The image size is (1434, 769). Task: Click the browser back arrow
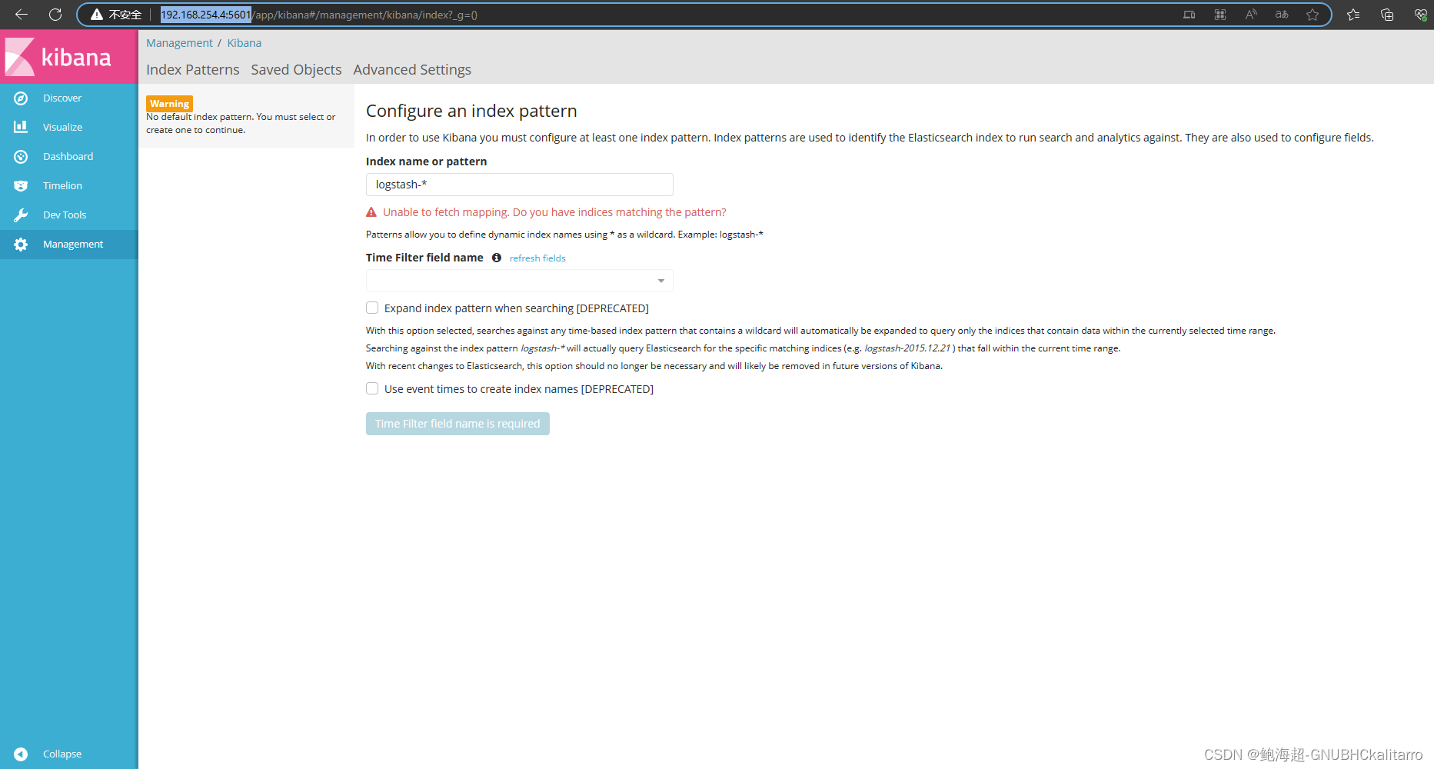[22, 15]
